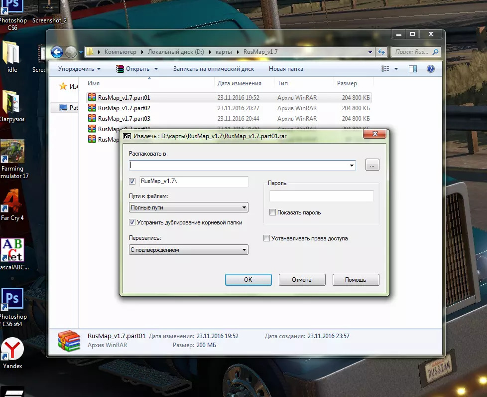
Task: Click Записать на оптический диск
Action: coord(214,69)
